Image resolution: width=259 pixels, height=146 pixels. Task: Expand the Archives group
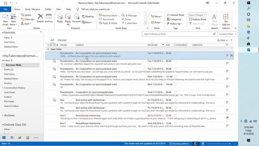pyautogui.click(x=3, y=115)
